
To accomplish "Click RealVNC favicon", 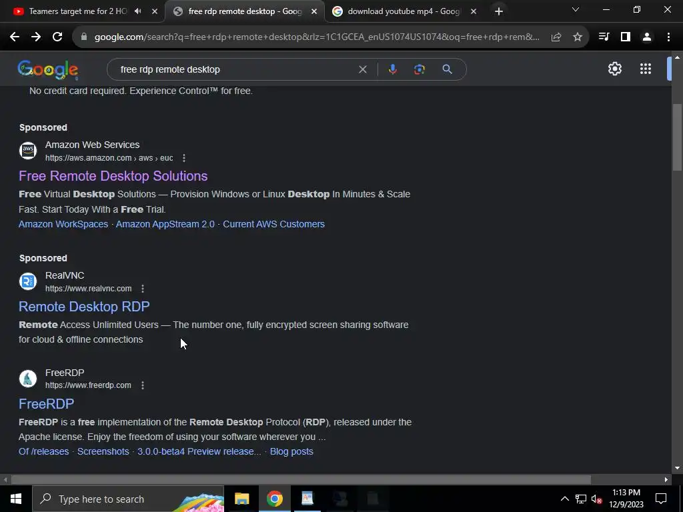I will tap(28, 281).
